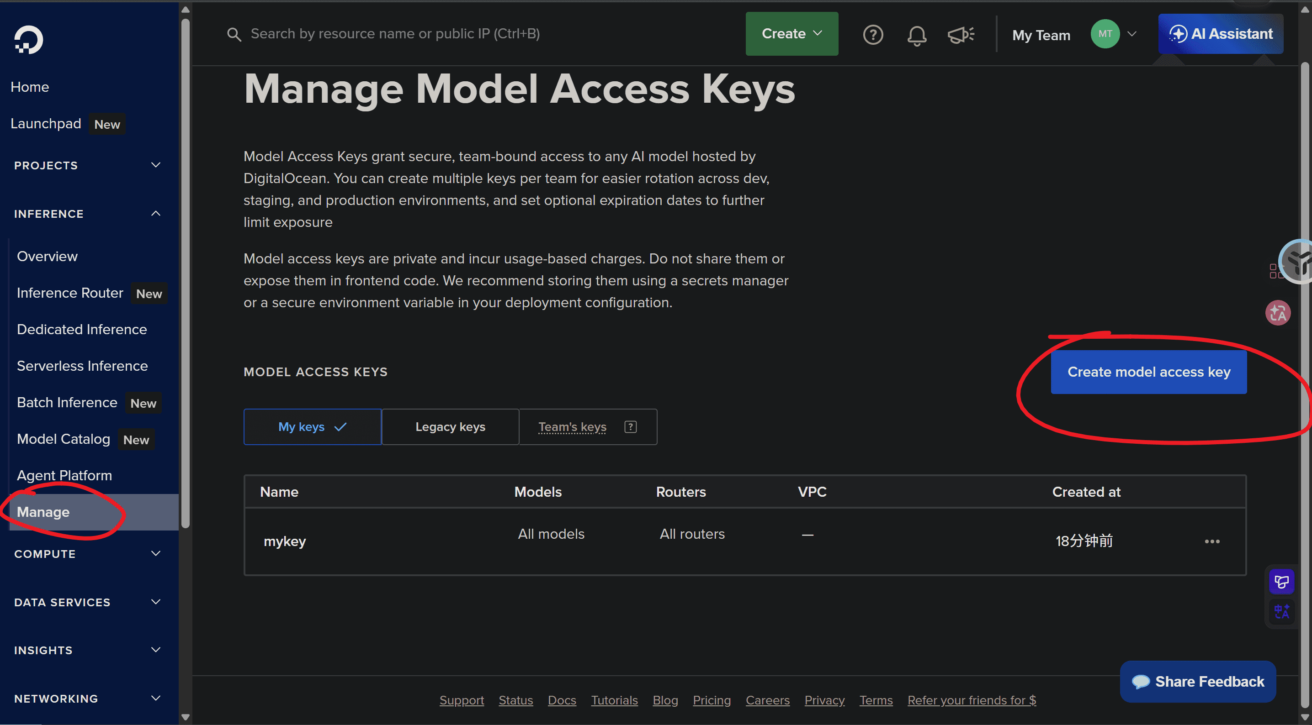Open the notifications bell icon
Viewport: 1312px width, 725px height.
pyautogui.click(x=917, y=35)
